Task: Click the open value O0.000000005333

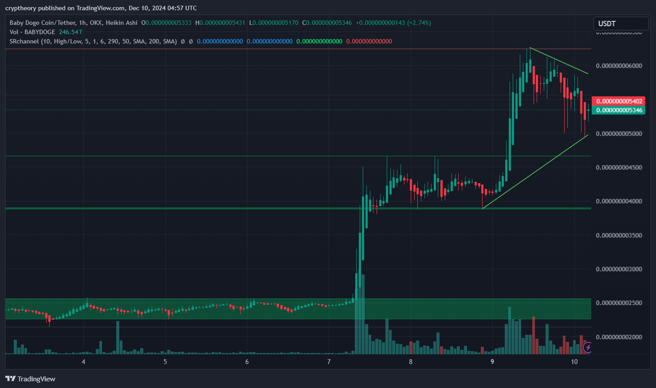Action: tap(166, 23)
